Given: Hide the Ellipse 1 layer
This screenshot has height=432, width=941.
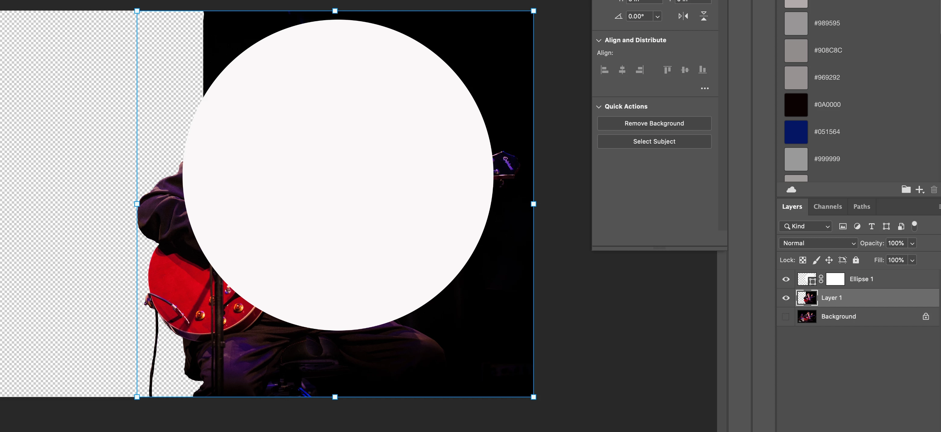Looking at the screenshot, I should (786, 279).
